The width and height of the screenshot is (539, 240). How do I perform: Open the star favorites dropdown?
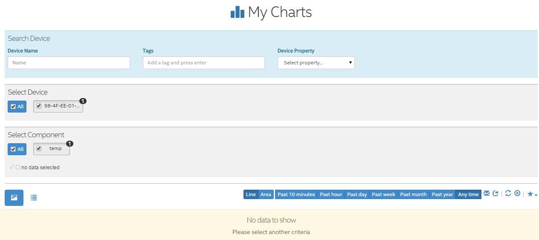532,194
